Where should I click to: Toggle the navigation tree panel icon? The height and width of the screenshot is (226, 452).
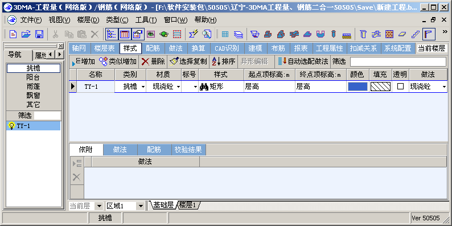pos(112,34)
